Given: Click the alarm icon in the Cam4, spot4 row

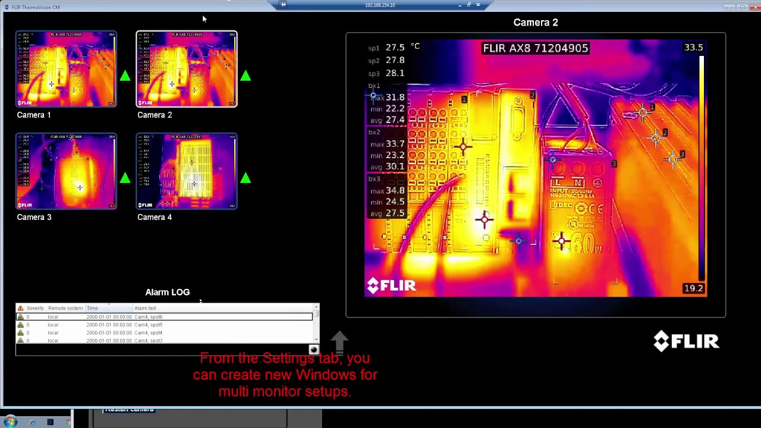Looking at the screenshot, I should (x=21, y=333).
